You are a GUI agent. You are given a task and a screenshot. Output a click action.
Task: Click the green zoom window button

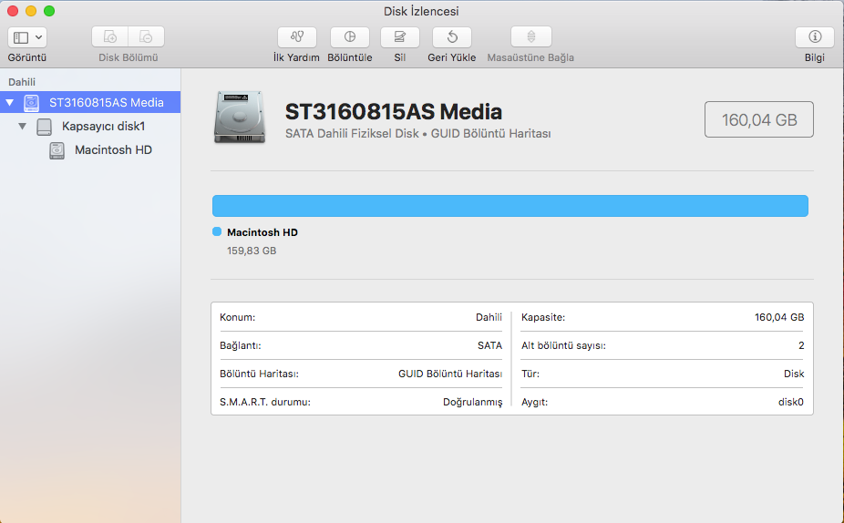(x=49, y=11)
